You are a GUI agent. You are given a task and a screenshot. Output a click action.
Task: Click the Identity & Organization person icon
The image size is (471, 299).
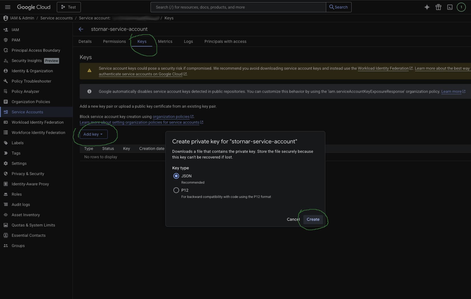pyautogui.click(x=6, y=71)
